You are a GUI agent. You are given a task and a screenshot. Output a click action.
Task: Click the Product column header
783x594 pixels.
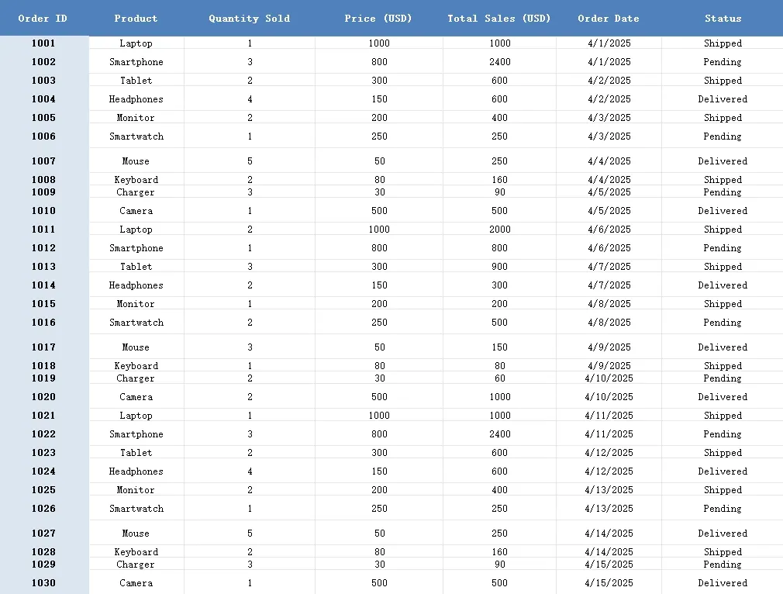pos(136,18)
